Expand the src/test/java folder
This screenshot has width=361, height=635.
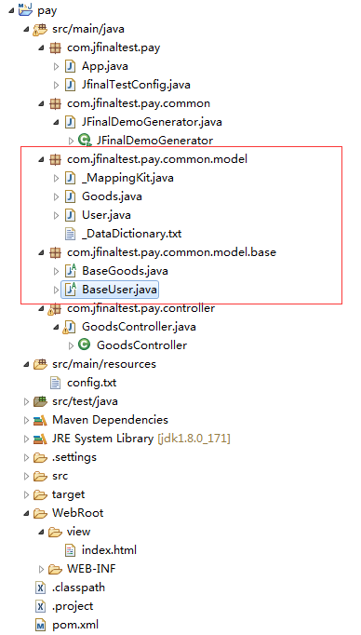tap(27, 401)
